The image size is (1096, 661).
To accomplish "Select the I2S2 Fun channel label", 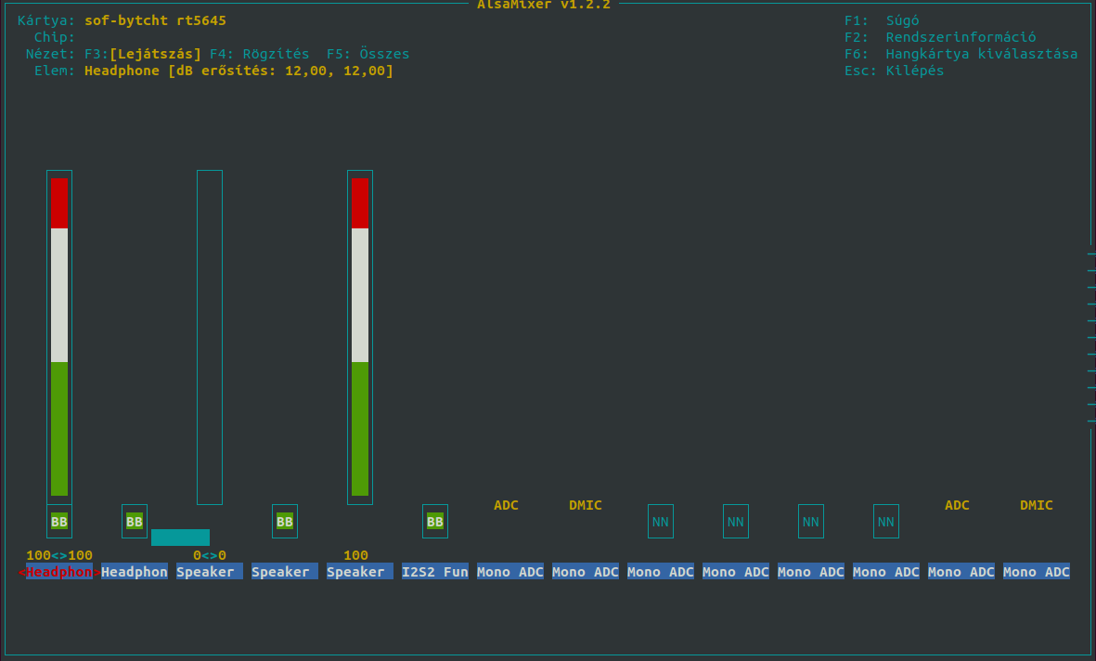I will [434, 572].
